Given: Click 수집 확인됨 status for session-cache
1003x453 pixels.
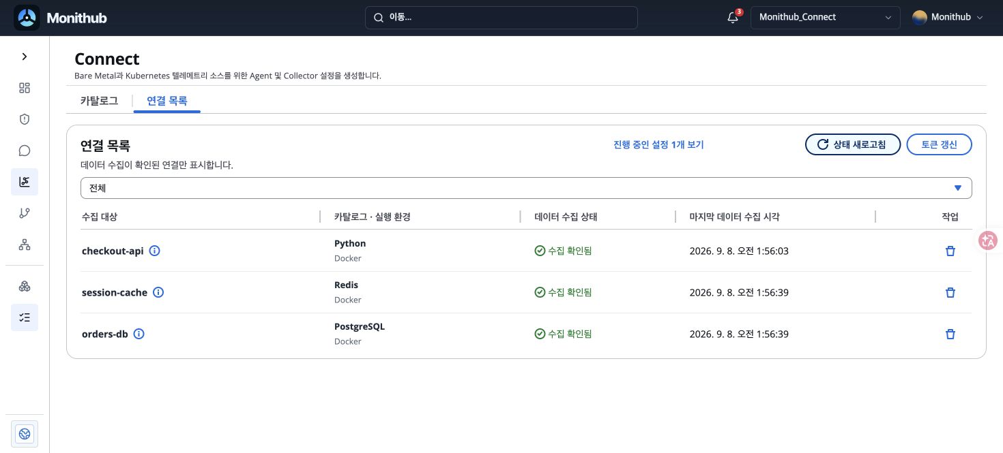Looking at the screenshot, I should (564, 292).
